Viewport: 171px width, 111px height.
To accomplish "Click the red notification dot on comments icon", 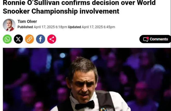I will click(148, 38).
